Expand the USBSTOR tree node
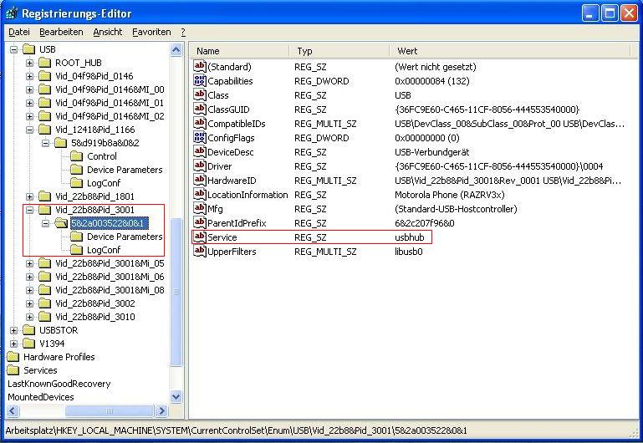Screen dimensions: 643x443 pyautogui.click(x=14, y=330)
